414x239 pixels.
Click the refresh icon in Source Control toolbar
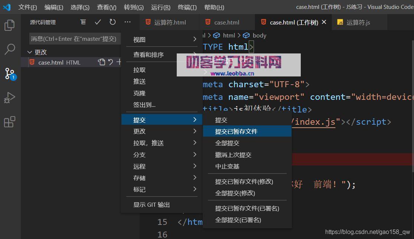click(113, 22)
